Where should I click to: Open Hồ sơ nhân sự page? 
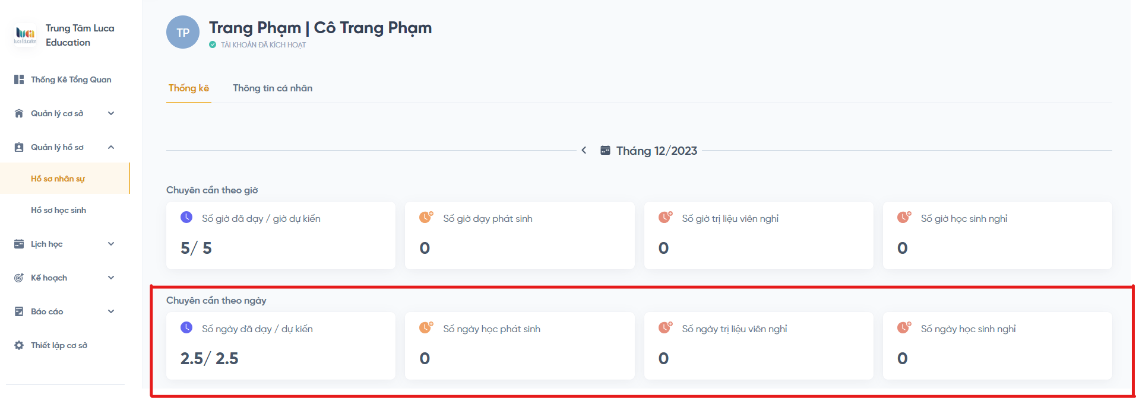[x=58, y=179]
